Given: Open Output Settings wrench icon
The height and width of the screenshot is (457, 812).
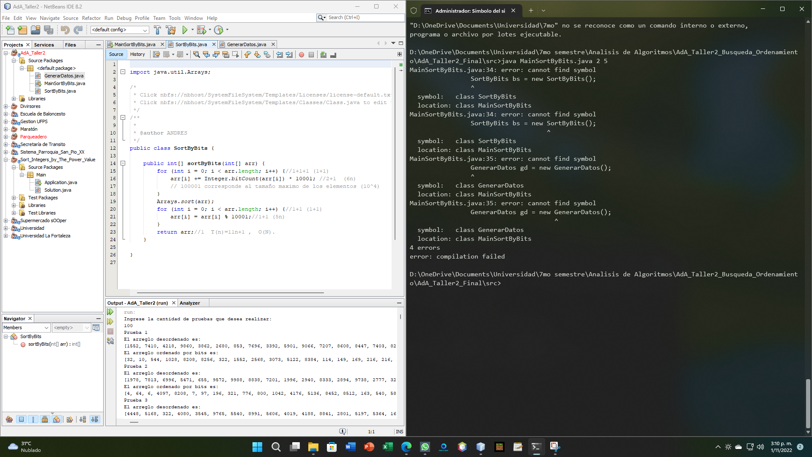Looking at the screenshot, I should (110, 341).
